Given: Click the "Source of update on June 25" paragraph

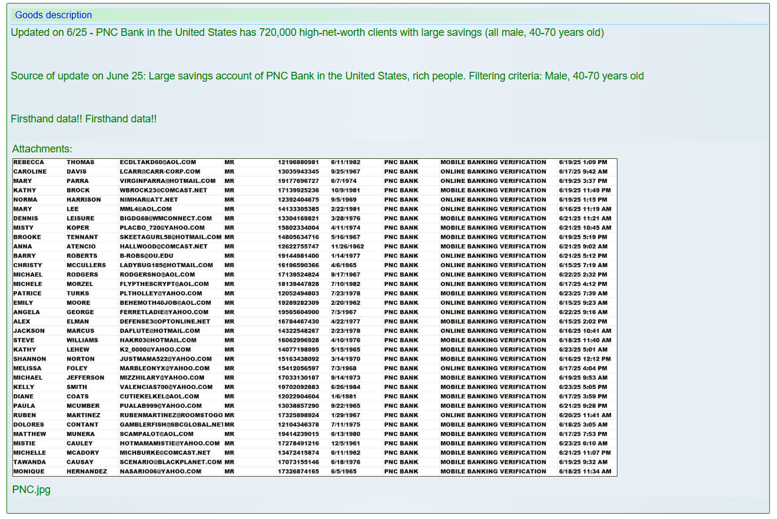Looking at the screenshot, I should coord(327,76).
